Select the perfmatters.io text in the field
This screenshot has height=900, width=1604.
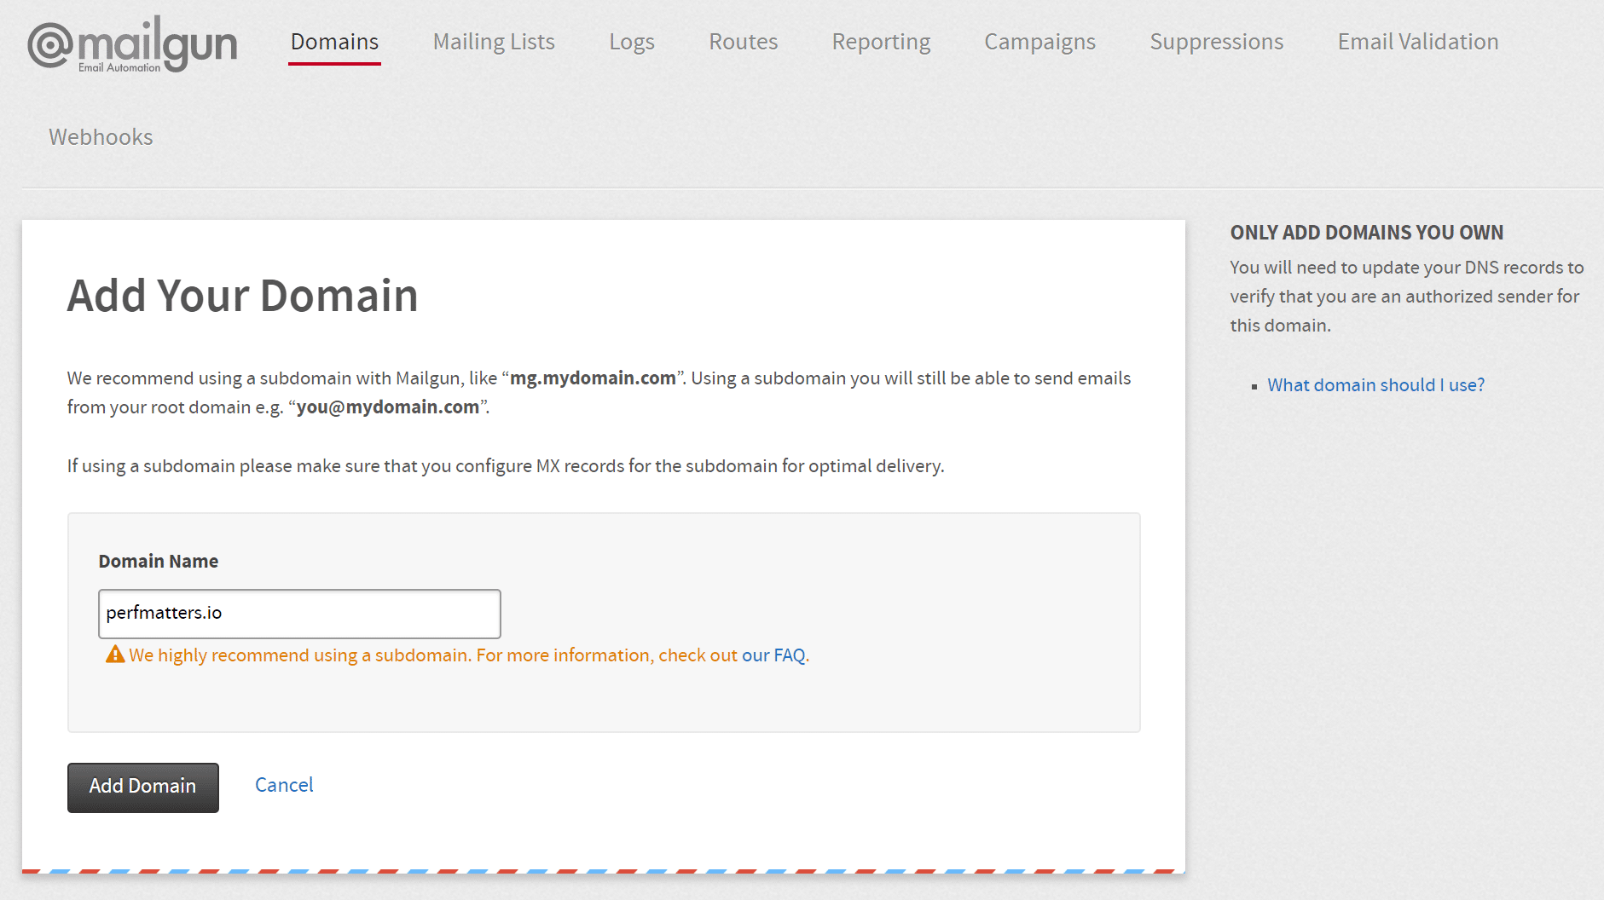pyautogui.click(x=165, y=611)
